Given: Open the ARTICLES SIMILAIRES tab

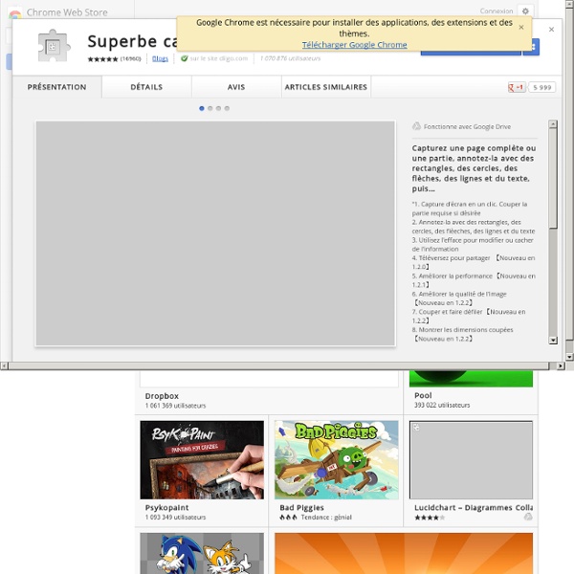Looking at the screenshot, I should [x=326, y=87].
